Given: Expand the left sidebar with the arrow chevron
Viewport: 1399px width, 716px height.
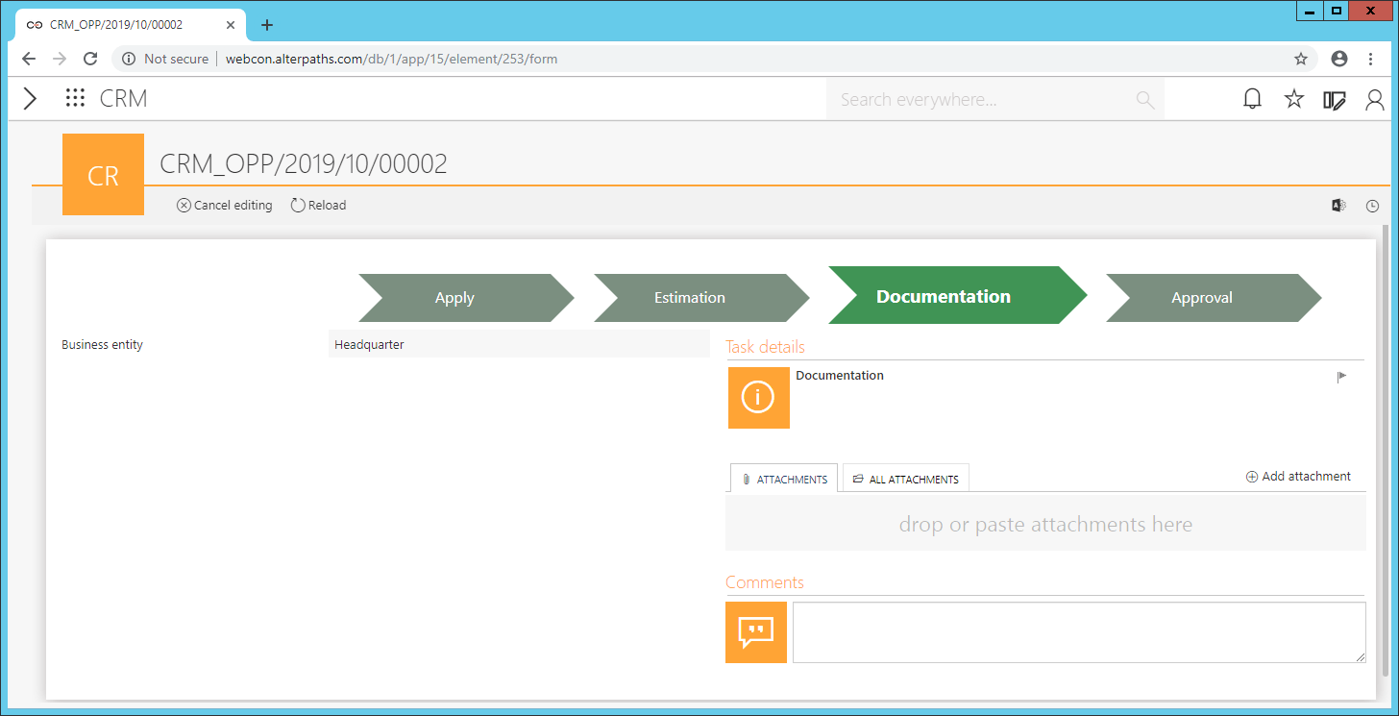Looking at the screenshot, I should click(x=29, y=97).
